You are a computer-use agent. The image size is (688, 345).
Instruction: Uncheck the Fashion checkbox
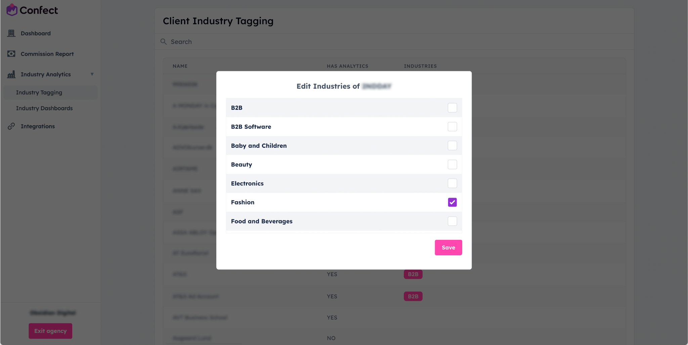pyautogui.click(x=452, y=202)
